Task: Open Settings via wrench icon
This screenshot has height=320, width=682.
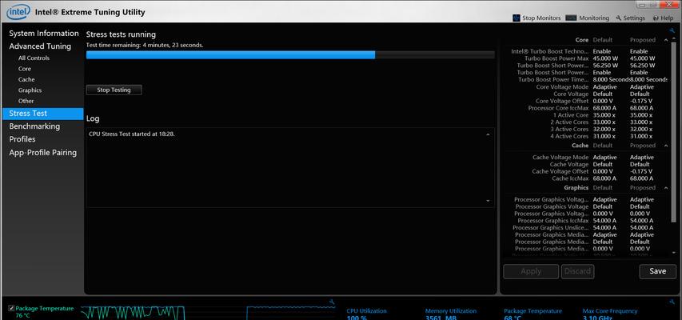Action: click(x=619, y=18)
